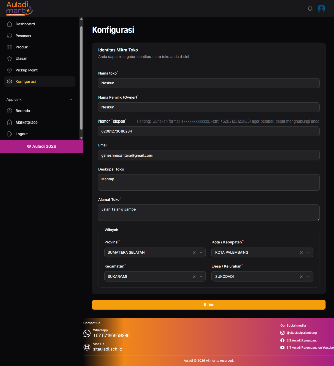Click the Nama toko field

click(x=208, y=83)
